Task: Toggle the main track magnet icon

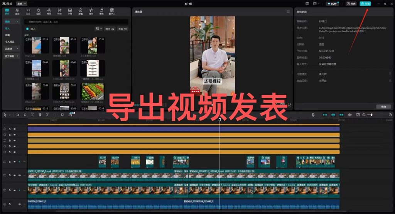Action: click(325, 115)
